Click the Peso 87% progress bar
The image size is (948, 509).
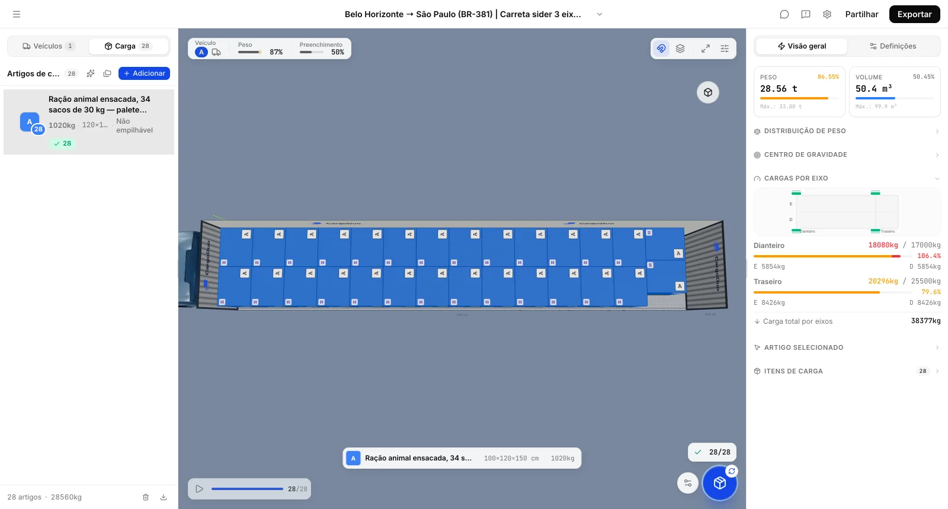tap(249, 52)
